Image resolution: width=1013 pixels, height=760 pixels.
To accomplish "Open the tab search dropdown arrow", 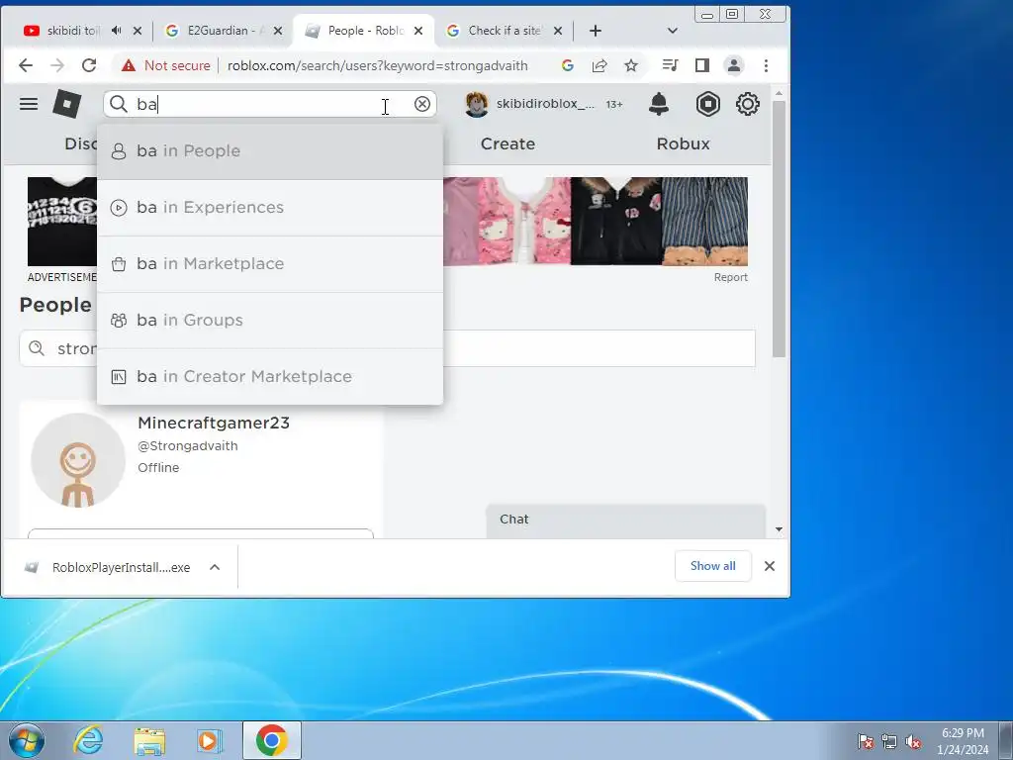I will (673, 31).
